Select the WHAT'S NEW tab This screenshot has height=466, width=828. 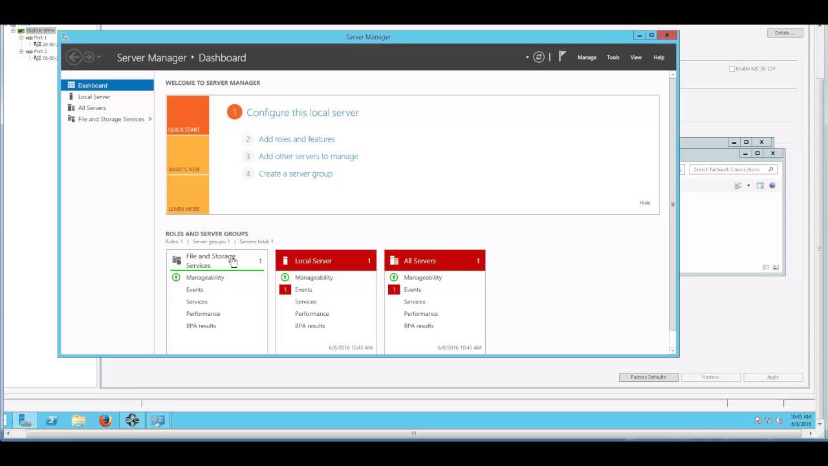tap(188, 155)
